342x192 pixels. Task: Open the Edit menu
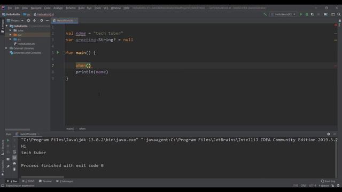[x=17, y=8]
